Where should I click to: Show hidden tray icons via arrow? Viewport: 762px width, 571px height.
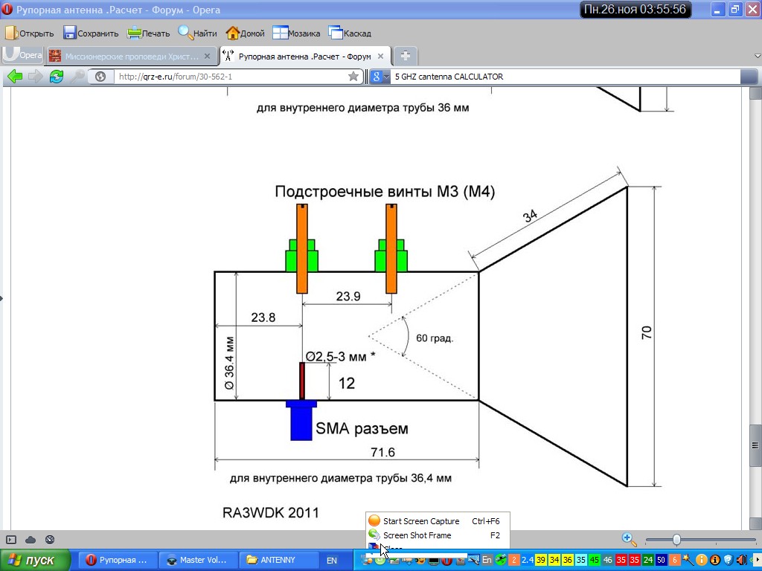758,560
